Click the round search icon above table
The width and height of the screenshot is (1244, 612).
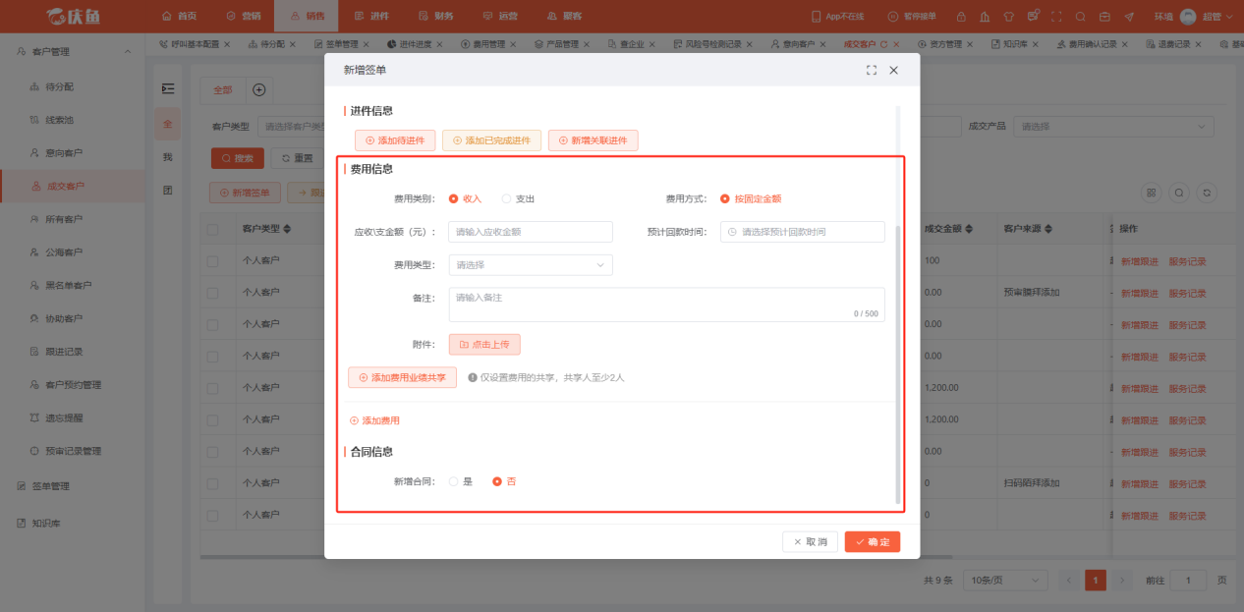tap(1179, 194)
